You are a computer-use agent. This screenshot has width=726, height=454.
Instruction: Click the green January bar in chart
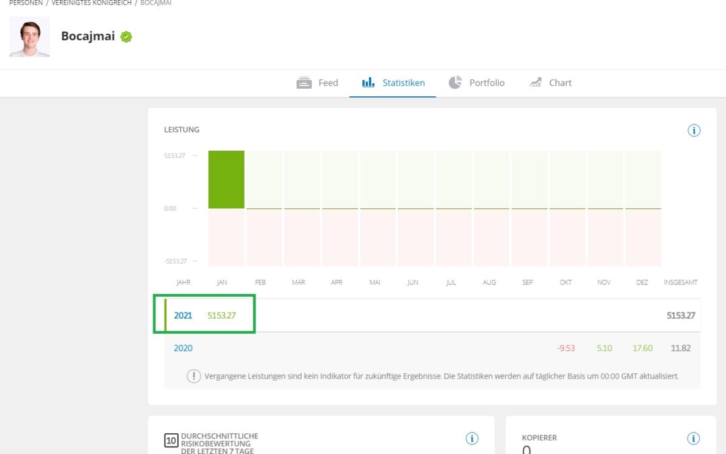tap(226, 180)
